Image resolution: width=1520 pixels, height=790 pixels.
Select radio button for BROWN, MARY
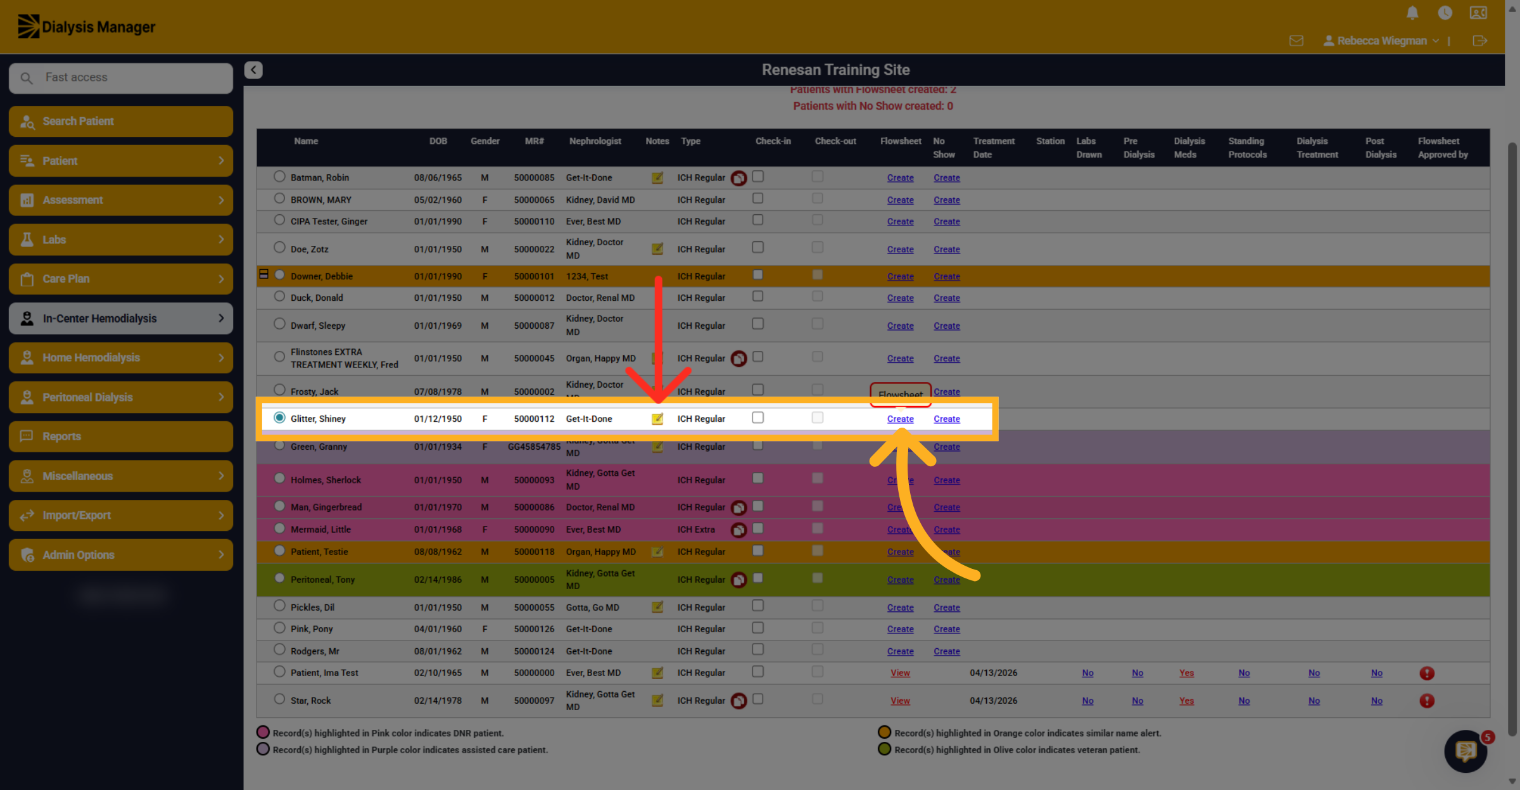[279, 198]
